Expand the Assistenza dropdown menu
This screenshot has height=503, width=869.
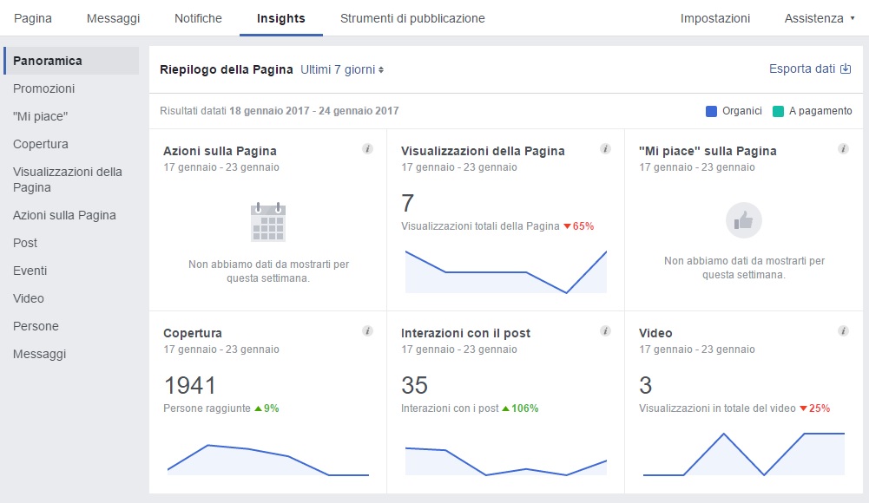(820, 18)
